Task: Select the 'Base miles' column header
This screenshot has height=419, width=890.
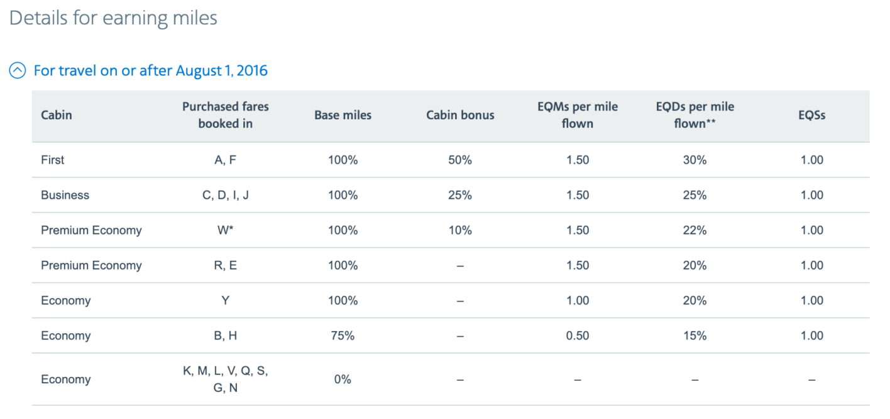Action: coord(343,115)
